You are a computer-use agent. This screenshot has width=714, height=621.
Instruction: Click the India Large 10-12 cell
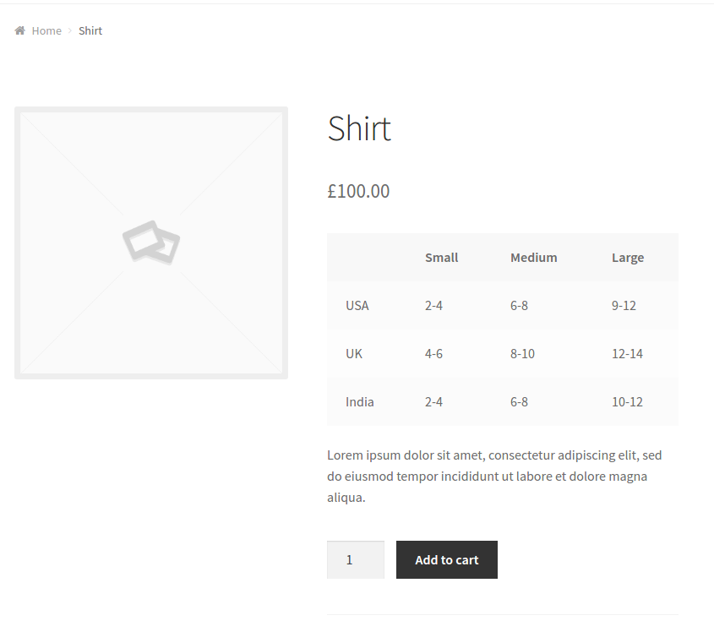point(627,402)
